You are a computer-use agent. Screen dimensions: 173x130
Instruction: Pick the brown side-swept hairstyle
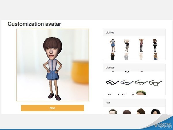pos(141,112)
